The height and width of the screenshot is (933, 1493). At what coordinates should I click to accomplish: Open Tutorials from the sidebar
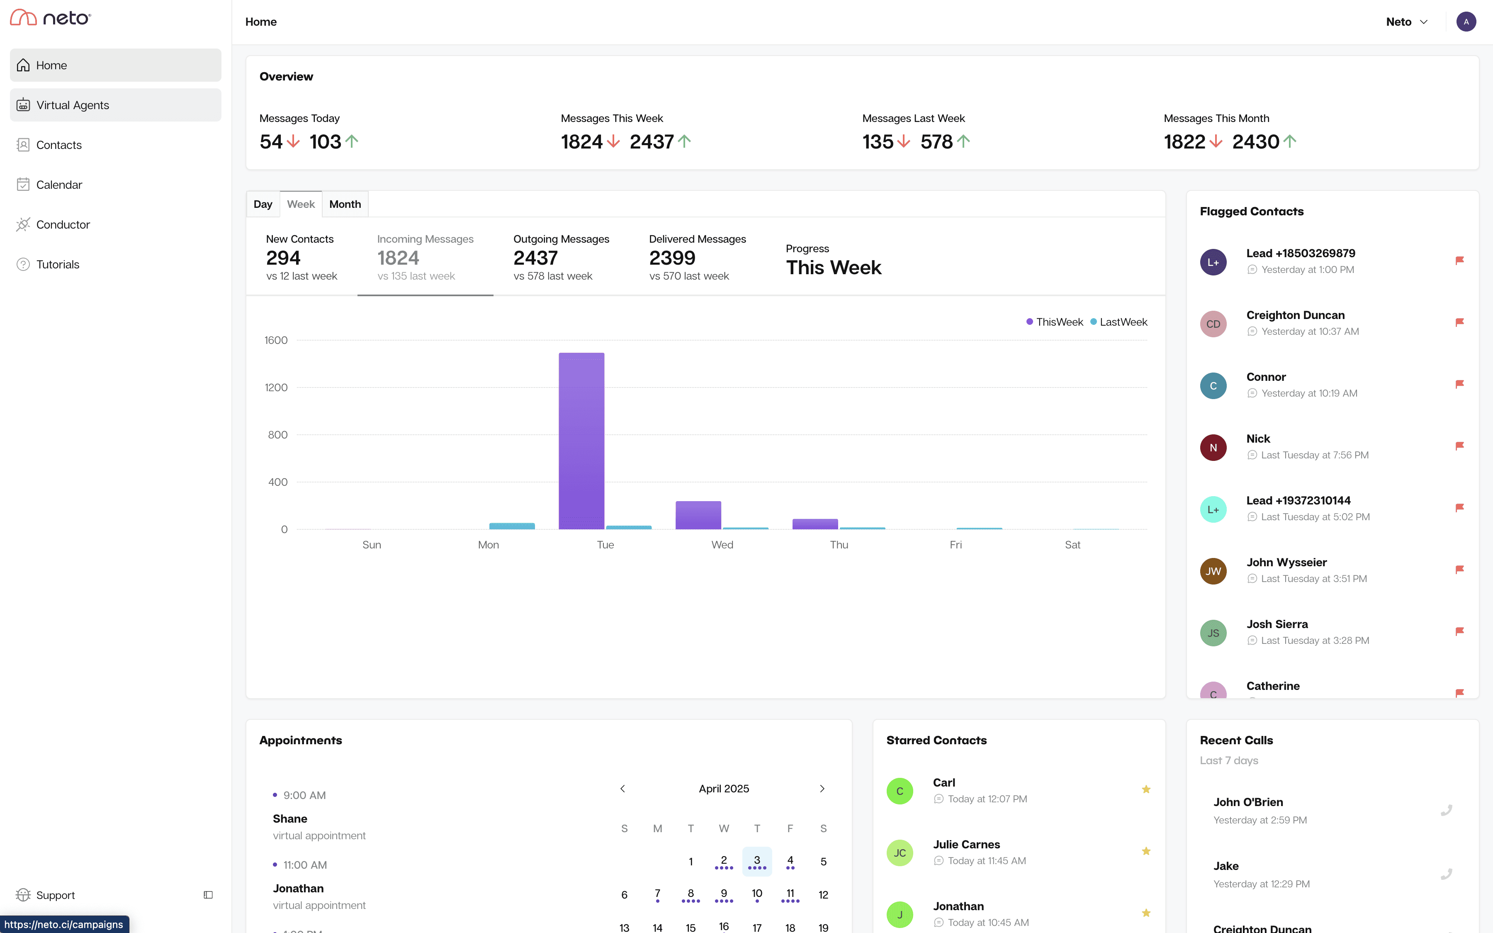point(57,264)
